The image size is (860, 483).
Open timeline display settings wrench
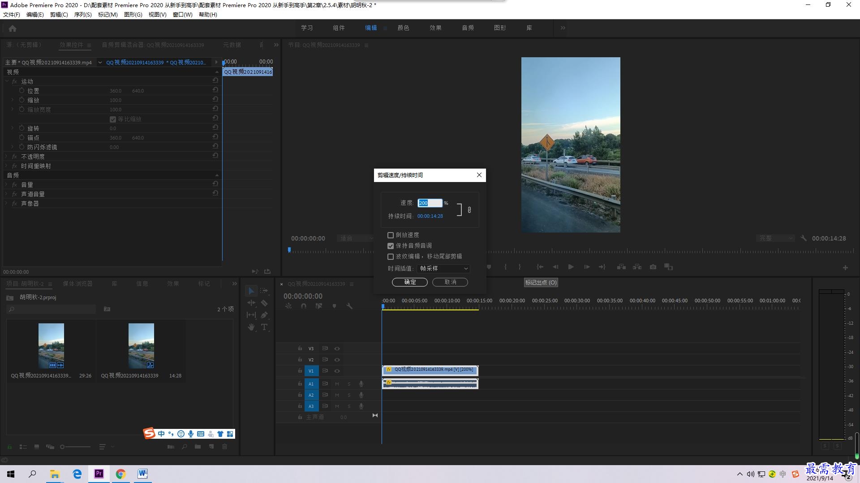coord(349,306)
